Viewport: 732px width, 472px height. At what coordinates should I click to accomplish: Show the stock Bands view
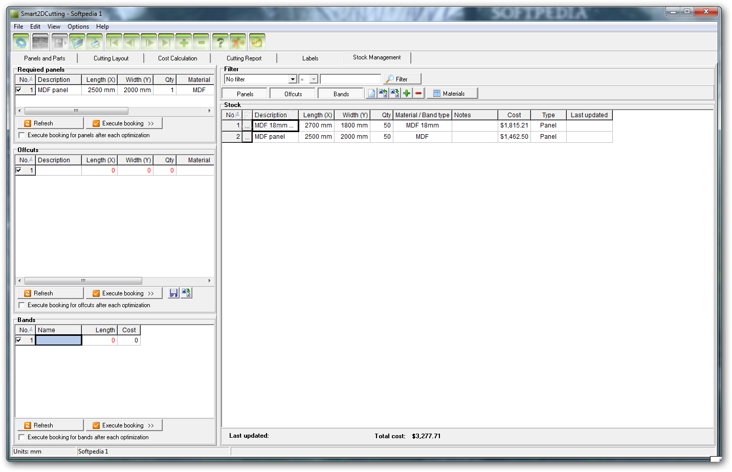[341, 94]
